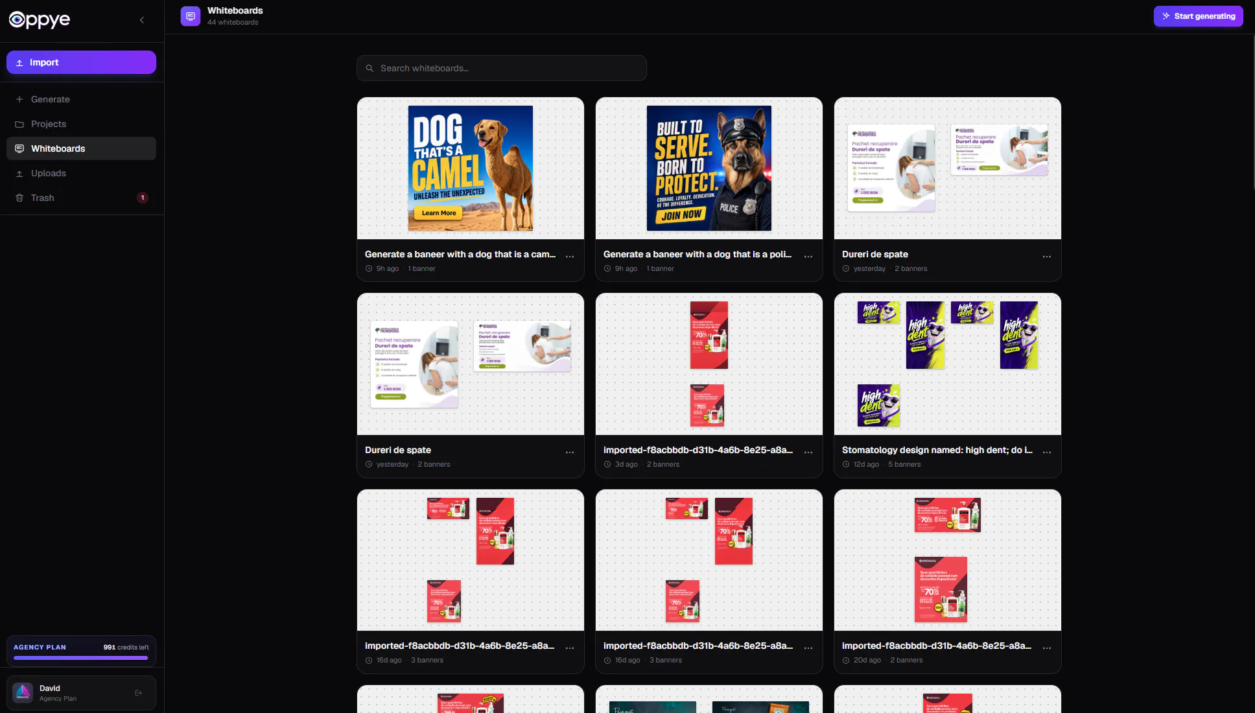Screen dimensions: 1255x713
Task: Open the Dog camel banner whiteboard thumbnail
Action: (471, 169)
